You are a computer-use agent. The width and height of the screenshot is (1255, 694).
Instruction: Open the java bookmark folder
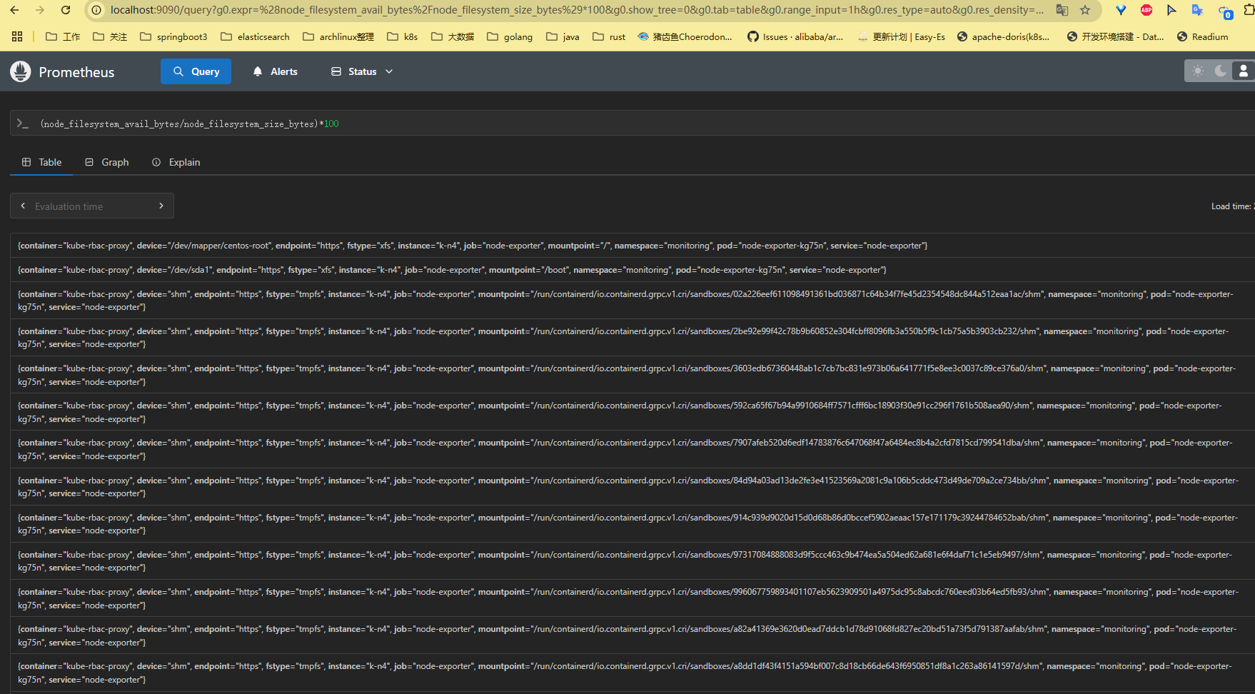click(x=563, y=36)
